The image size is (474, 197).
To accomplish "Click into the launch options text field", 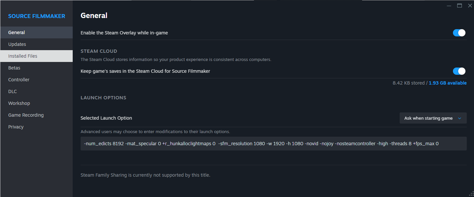I will click(x=273, y=144).
